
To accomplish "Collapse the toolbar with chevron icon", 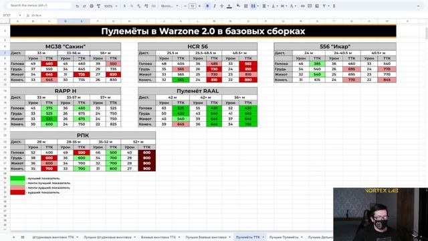I will pyautogui.click(x=418, y=6).
